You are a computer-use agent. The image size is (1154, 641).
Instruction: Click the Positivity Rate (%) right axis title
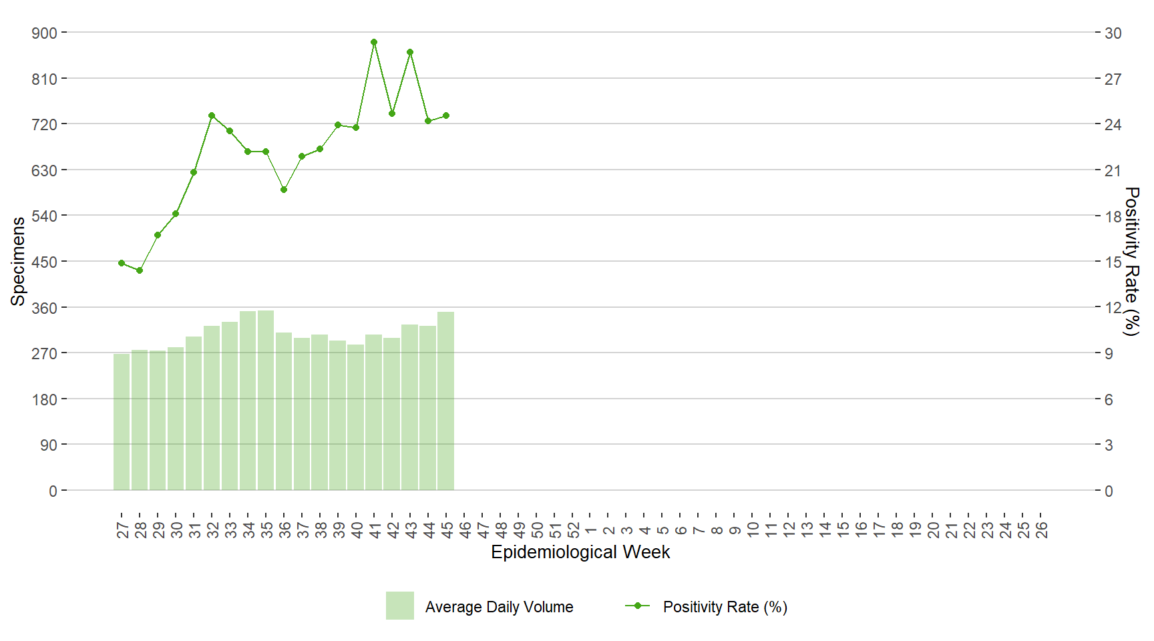pos(1131,261)
